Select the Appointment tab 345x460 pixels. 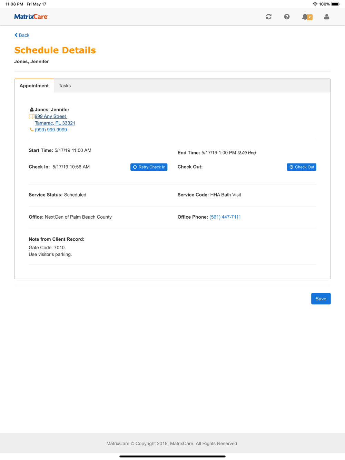tap(34, 86)
